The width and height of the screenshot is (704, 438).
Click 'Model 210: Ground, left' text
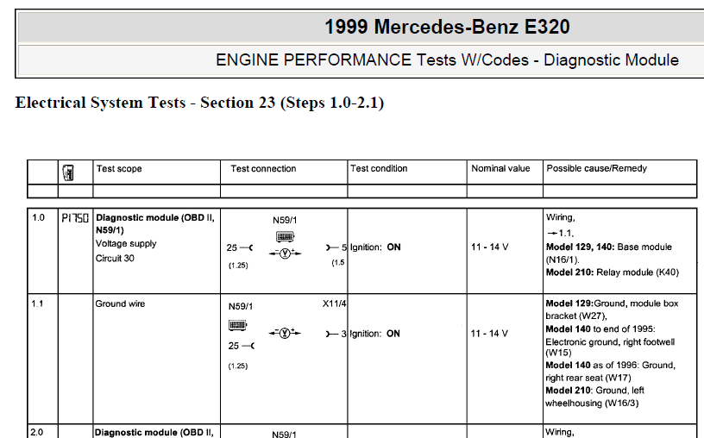pyautogui.click(x=595, y=391)
